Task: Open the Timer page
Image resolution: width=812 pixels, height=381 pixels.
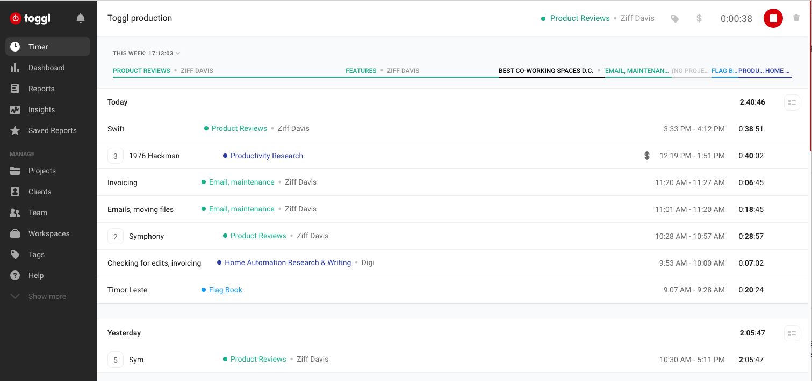Action: [x=48, y=47]
